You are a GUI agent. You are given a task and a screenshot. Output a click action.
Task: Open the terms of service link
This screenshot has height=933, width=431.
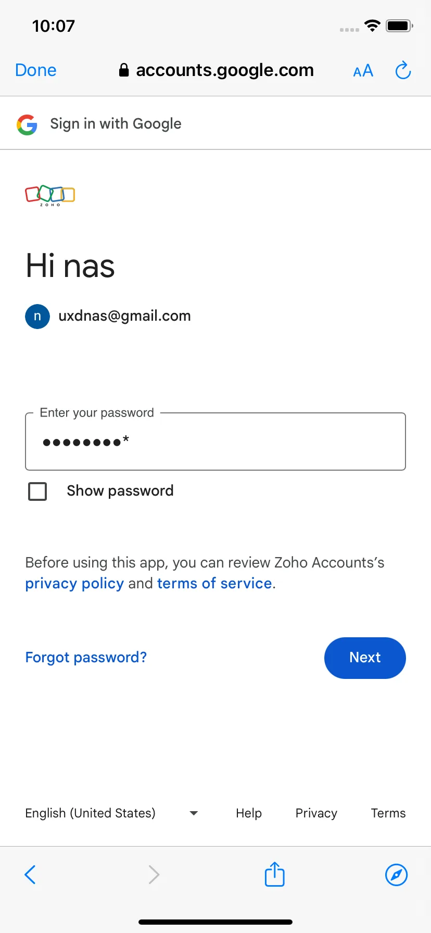214,584
